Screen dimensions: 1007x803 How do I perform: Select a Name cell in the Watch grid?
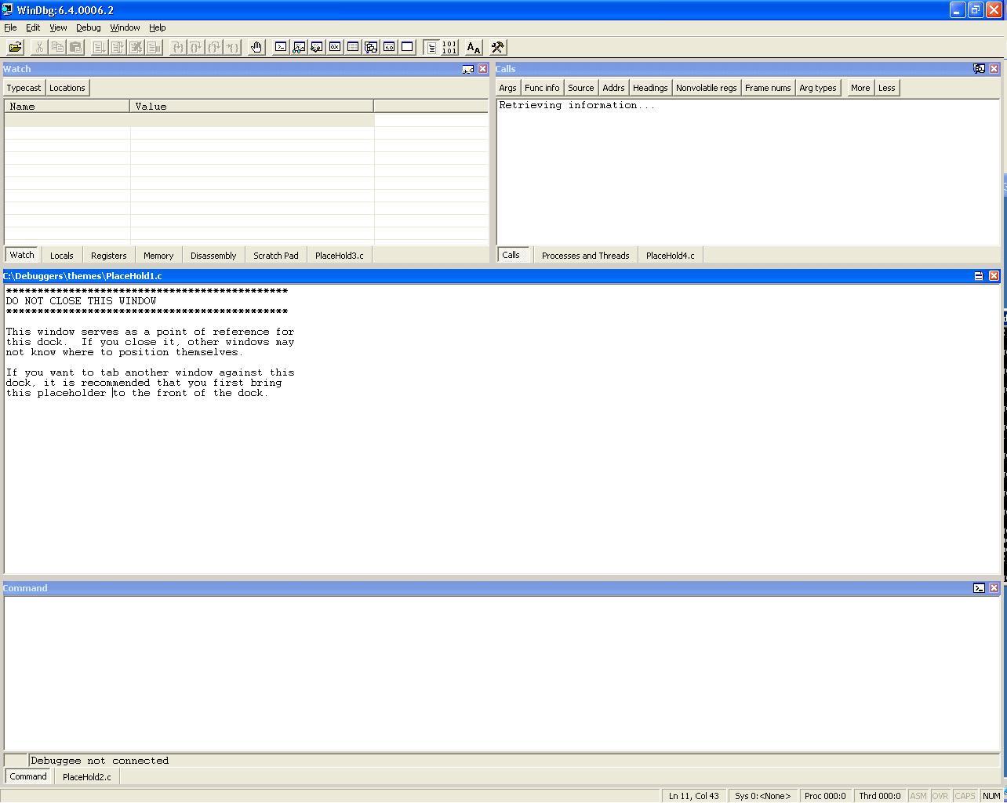[67, 119]
